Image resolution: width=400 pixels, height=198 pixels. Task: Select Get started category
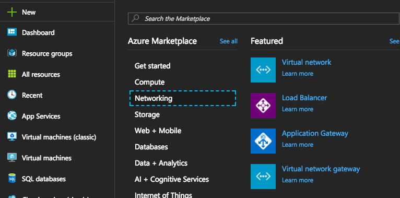click(152, 66)
